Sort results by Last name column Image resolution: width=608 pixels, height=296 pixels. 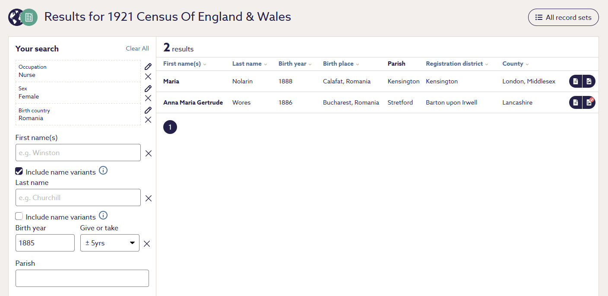(250, 64)
